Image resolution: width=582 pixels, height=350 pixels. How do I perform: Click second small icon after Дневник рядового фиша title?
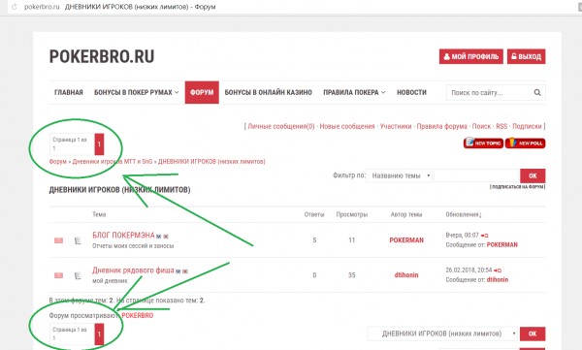point(185,271)
